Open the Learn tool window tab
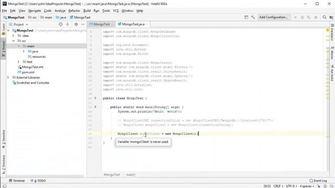335x188 pixels. click(x=4, y=29)
